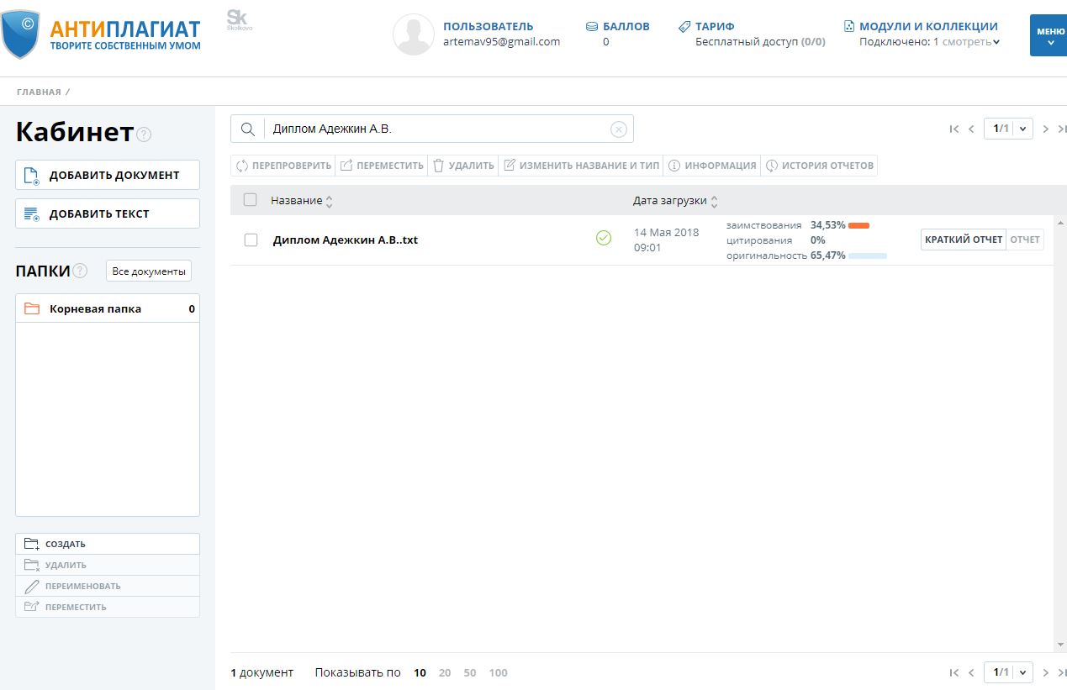Click the Skolkovo Sk logo
Viewport: 1067px width, 690px height.
click(x=239, y=19)
